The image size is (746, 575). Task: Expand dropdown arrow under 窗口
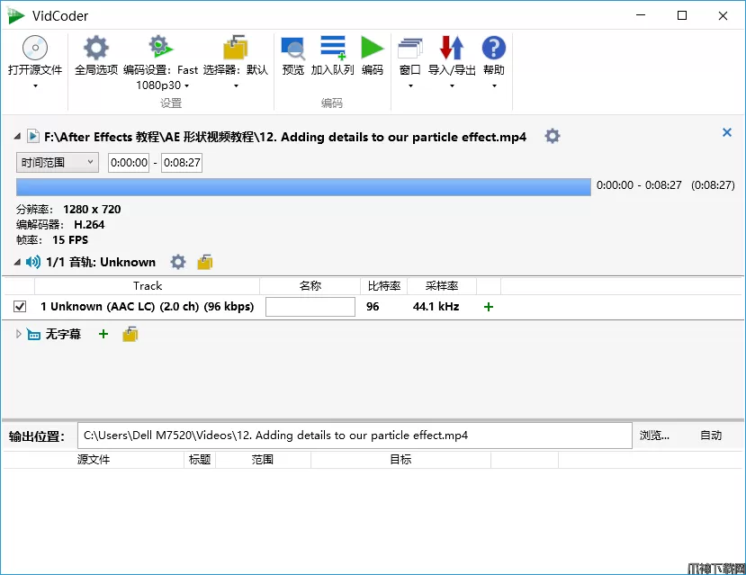coord(410,86)
